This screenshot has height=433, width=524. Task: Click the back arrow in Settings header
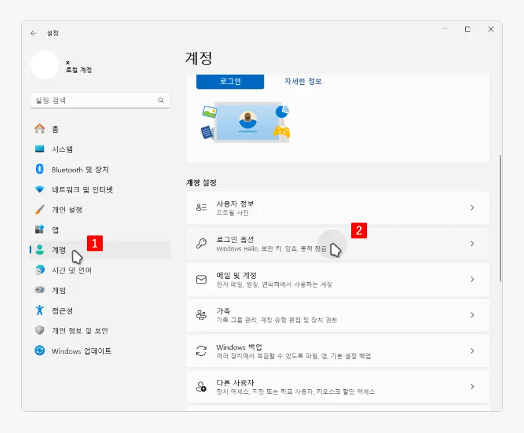click(33, 33)
